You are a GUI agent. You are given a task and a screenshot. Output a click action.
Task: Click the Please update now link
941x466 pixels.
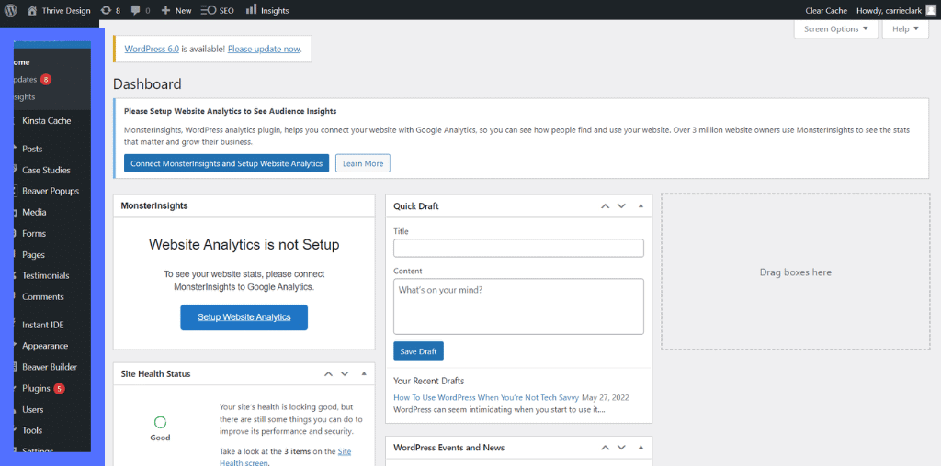pyautogui.click(x=264, y=50)
